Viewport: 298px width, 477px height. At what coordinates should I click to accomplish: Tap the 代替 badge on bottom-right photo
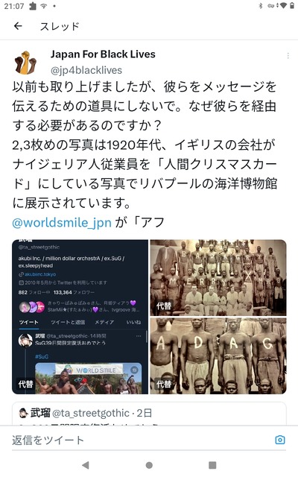click(x=164, y=384)
